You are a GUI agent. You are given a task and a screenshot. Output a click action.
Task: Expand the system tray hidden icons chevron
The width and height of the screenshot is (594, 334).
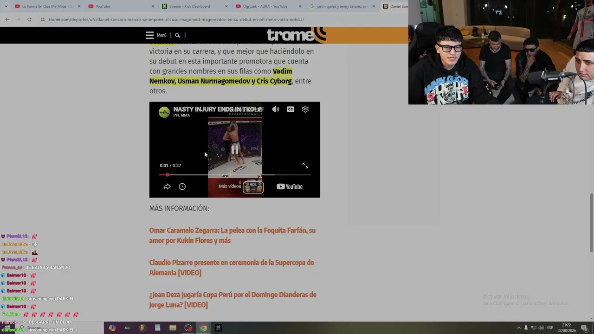pyautogui.click(x=519, y=328)
